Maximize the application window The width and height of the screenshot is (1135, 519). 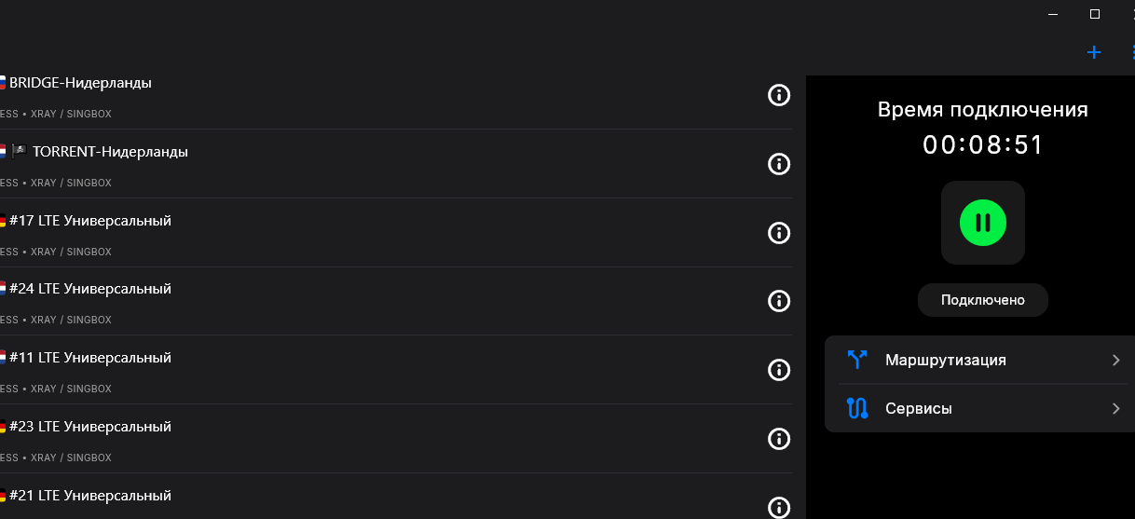1095,14
